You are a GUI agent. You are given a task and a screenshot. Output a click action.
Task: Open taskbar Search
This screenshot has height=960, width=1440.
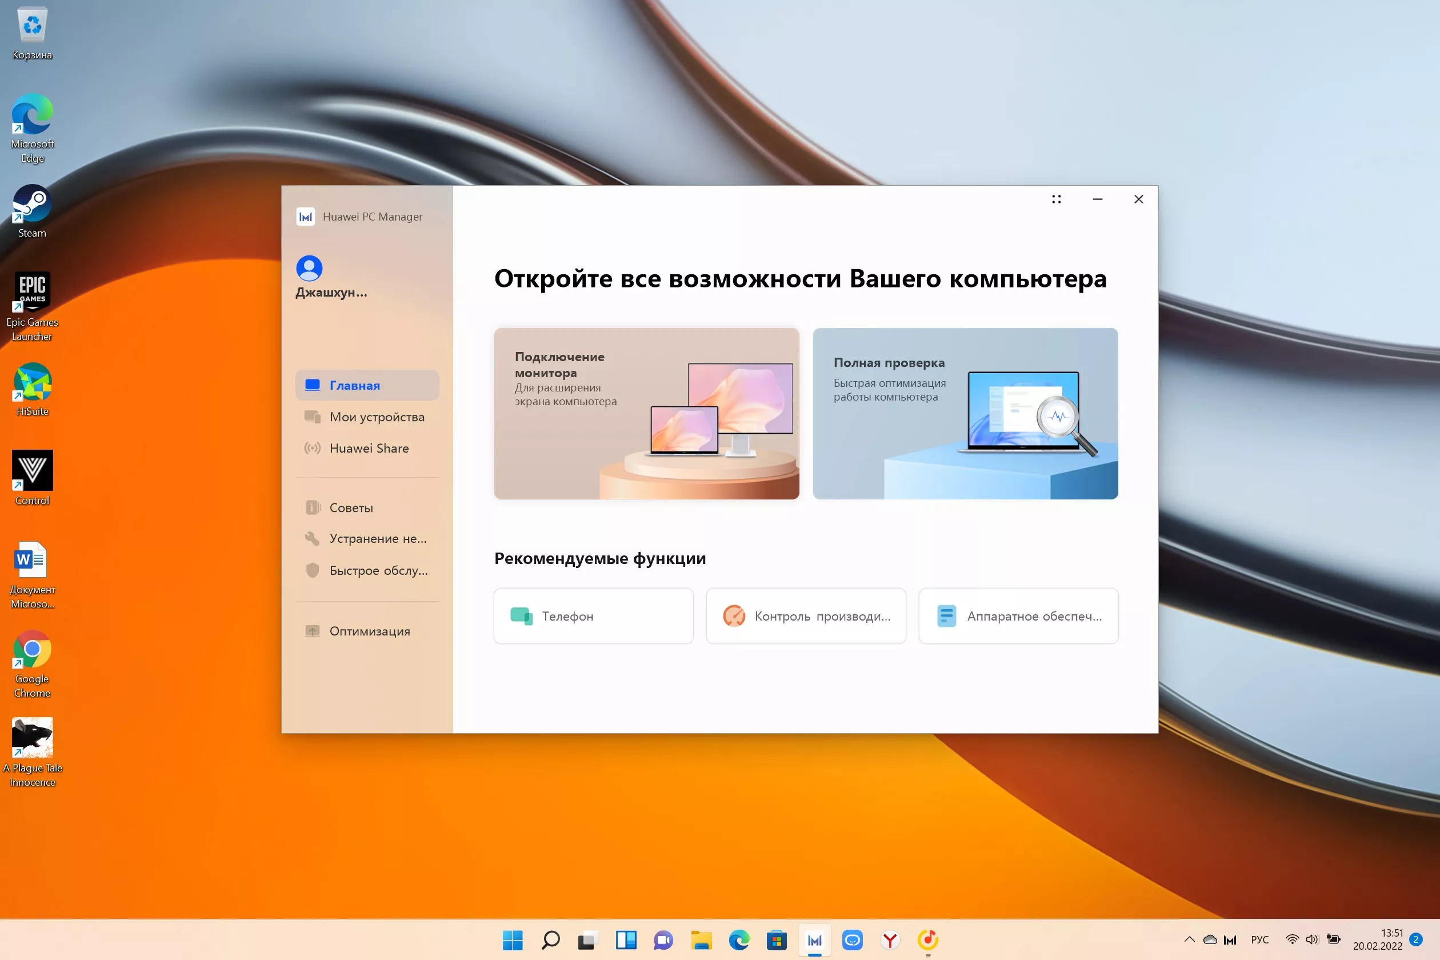click(550, 940)
